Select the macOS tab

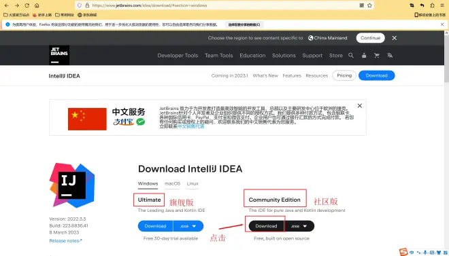pyautogui.click(x=172, y=184)
